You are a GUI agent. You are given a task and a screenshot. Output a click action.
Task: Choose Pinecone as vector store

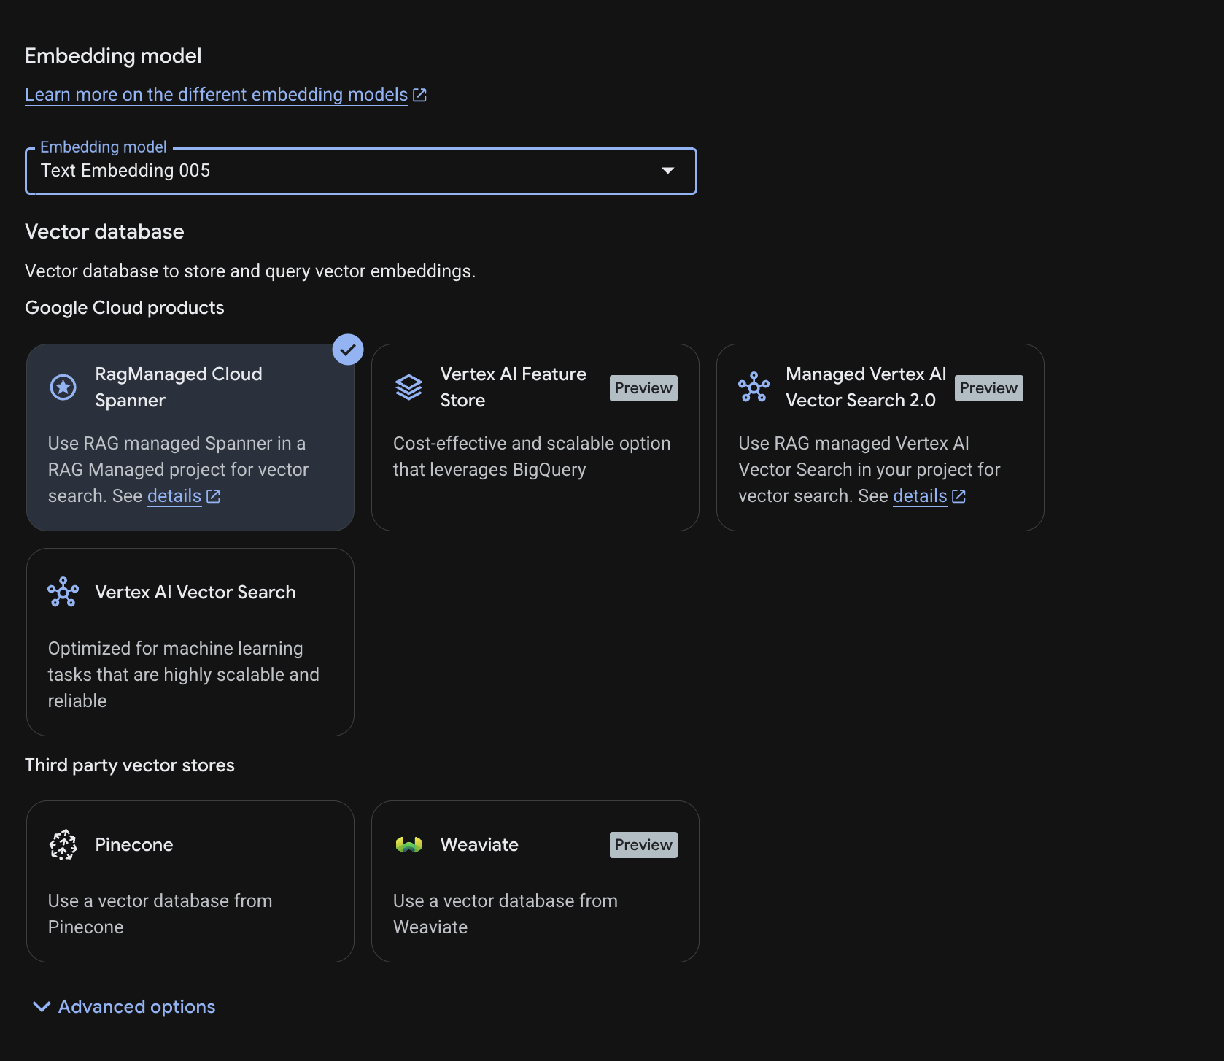click(x=190, y=881)
